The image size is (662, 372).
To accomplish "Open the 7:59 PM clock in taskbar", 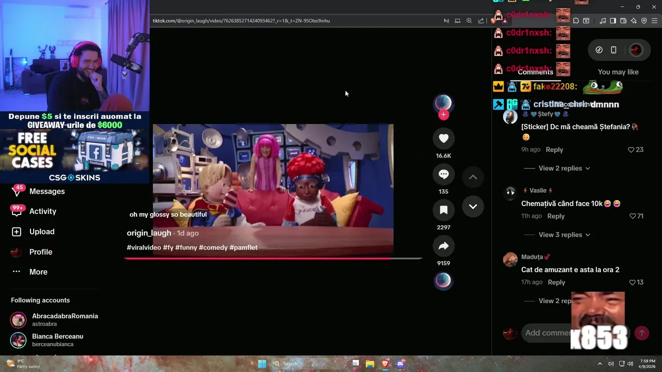I will coord(648,364).
